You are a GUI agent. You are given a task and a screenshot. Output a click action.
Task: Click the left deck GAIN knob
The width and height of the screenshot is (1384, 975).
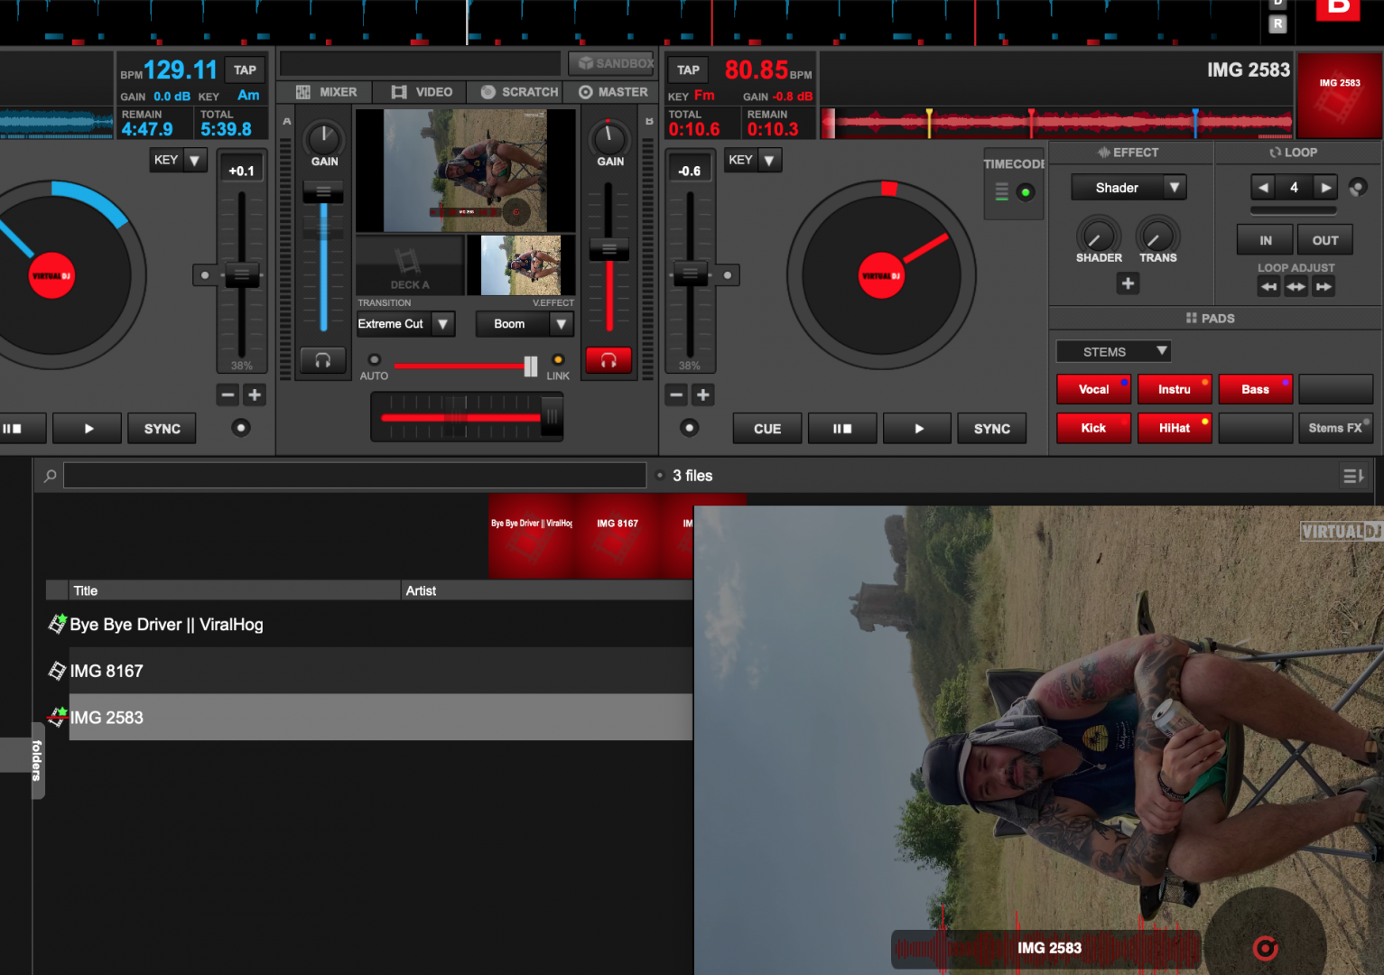pos(323,138)
